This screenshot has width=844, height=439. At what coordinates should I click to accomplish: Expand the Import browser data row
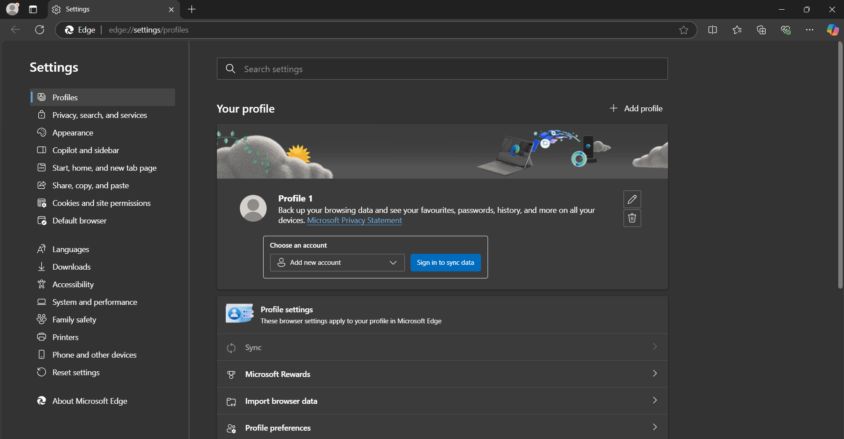point(442,401)
